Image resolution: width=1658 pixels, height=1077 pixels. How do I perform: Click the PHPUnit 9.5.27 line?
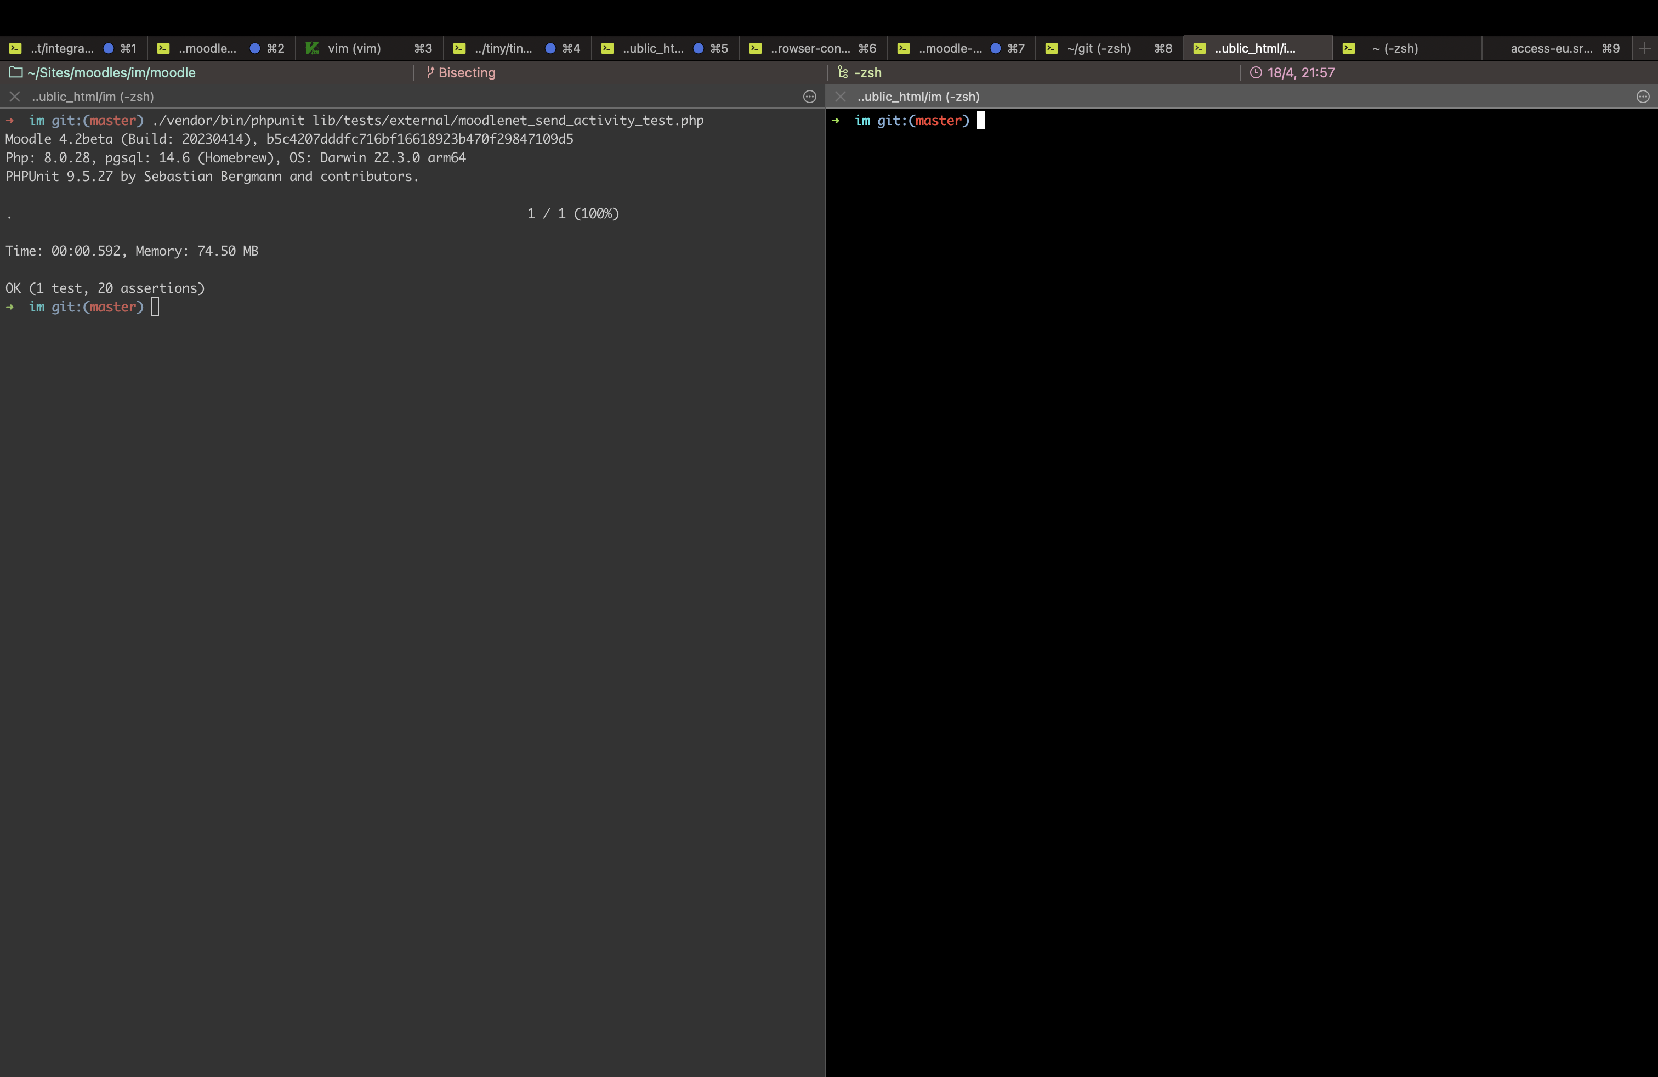pyautogui.click(x=212, y=177)
